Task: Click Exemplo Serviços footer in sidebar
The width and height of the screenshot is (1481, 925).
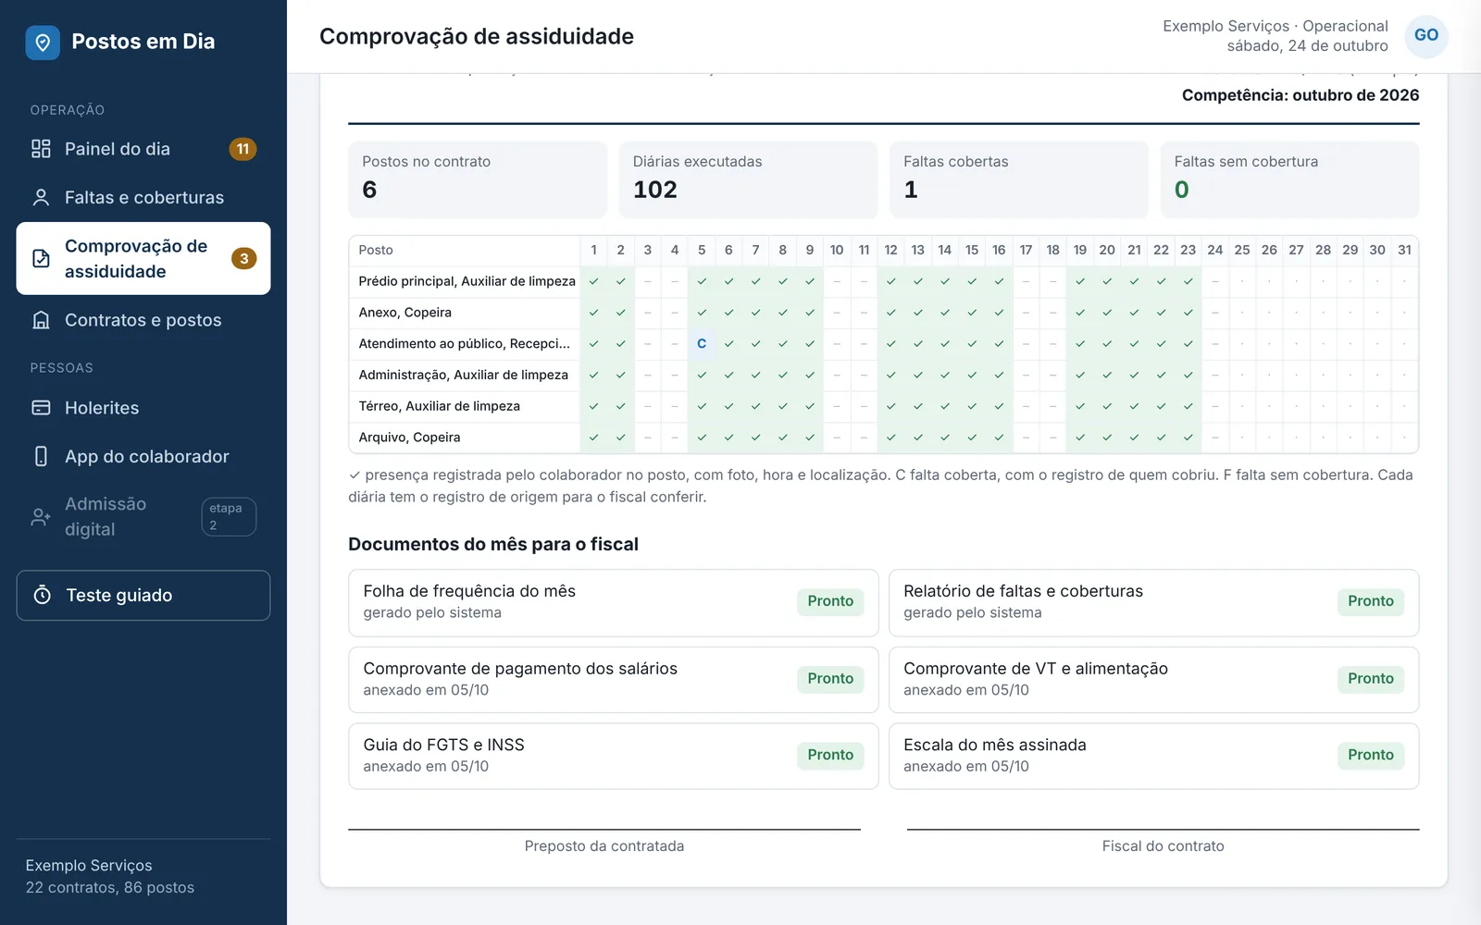Action: 89,866
